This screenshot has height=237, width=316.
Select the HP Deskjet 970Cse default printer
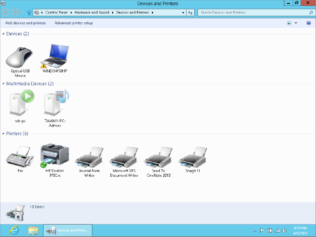coord(54,154)
